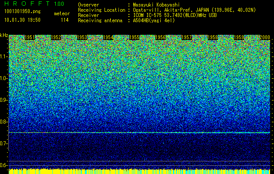Screen dimensions: 274x174
Task: Click the 'meteor' label
Action: tap(62, 13)
